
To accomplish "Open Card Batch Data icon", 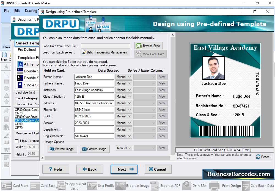I will click(x=246, y=185).
